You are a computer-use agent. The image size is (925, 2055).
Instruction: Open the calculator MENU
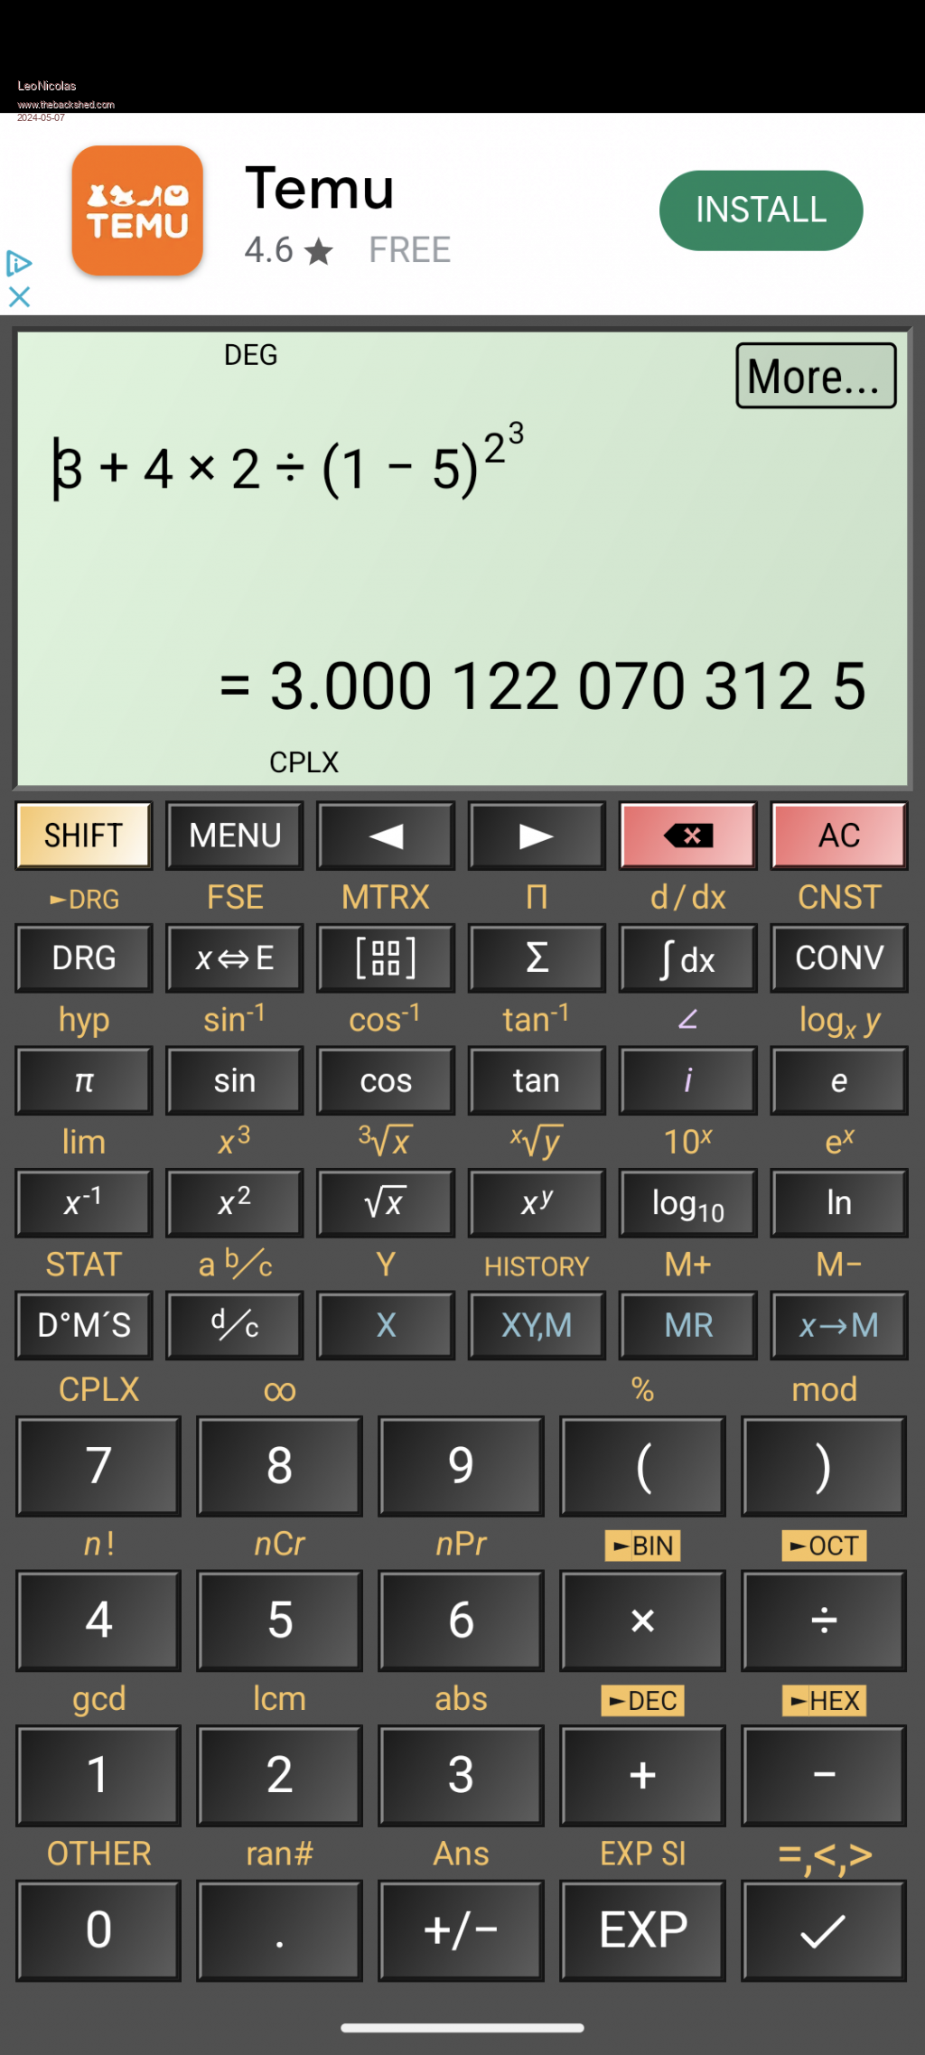coord(235,836)
